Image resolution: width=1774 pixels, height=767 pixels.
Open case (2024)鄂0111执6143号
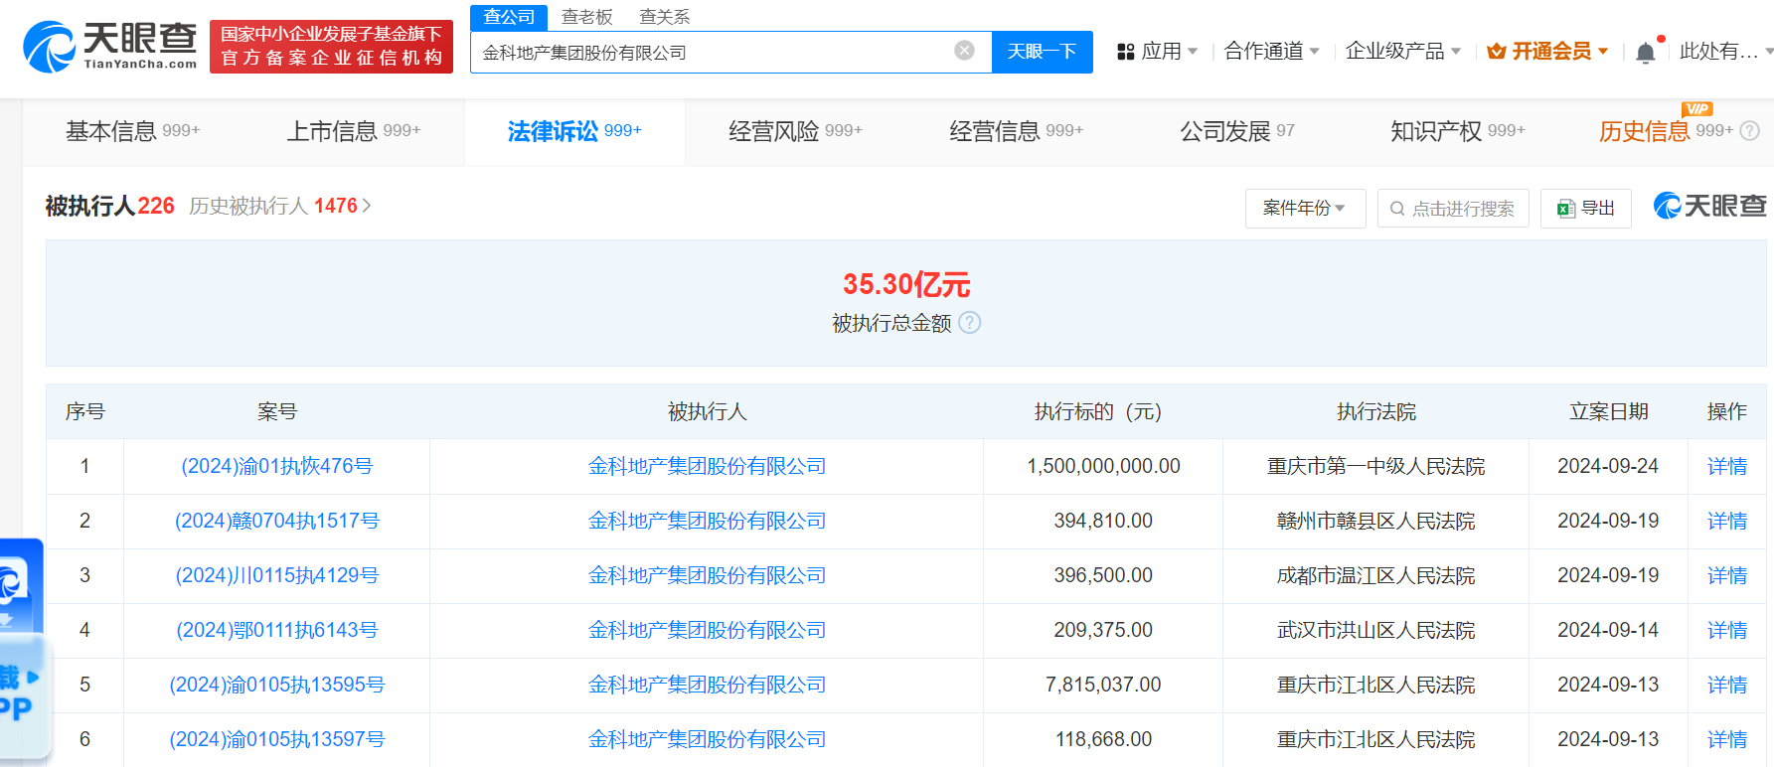point(277,630)
